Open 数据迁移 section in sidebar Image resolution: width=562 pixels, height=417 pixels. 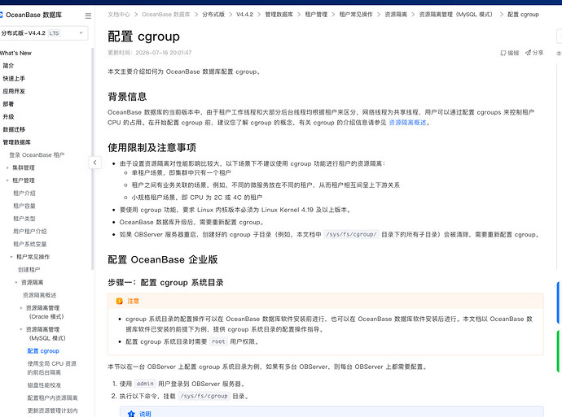(14, 129)
